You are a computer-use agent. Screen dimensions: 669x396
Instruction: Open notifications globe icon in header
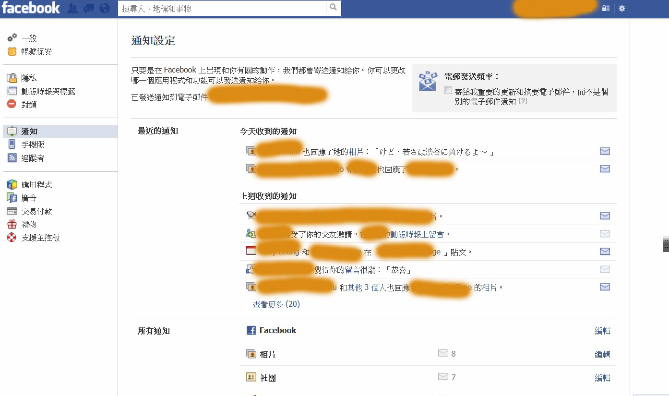click(x=104, y=8)
